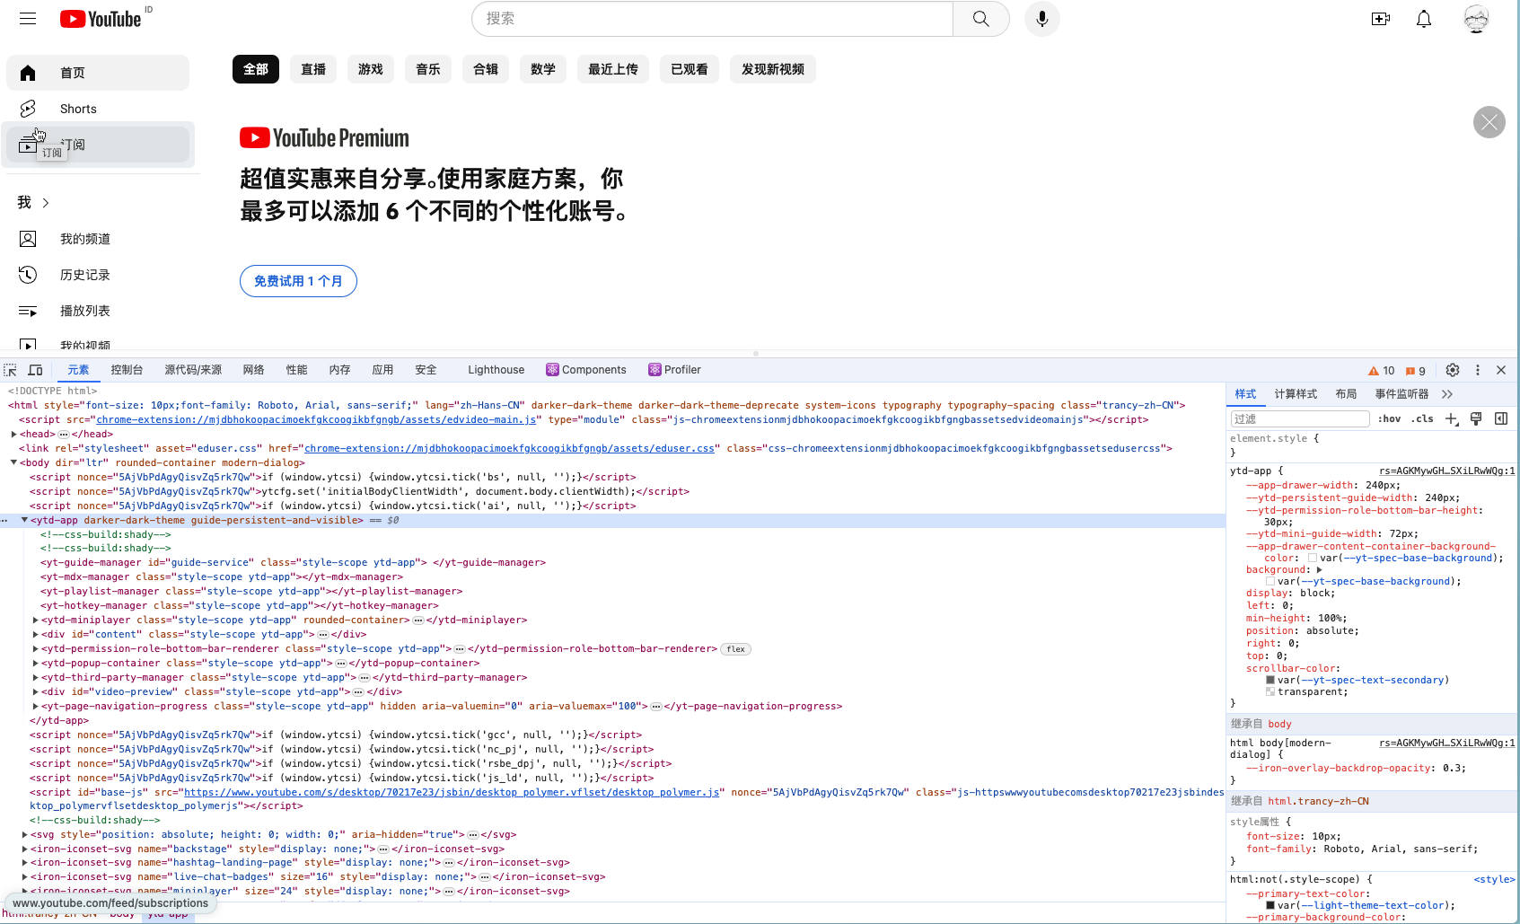Show more styles pane tabs
This screenshot has width=1520, height=924.
point(1446,394)
